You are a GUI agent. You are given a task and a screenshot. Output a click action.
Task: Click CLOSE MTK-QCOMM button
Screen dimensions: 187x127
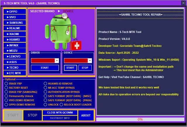coord(60,113)
